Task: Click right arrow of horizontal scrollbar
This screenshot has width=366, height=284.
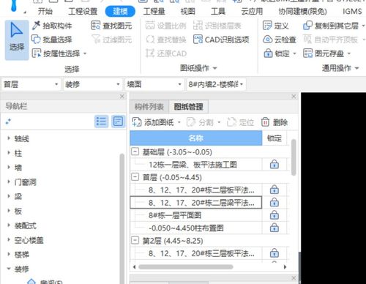Action: pos(285,266)
